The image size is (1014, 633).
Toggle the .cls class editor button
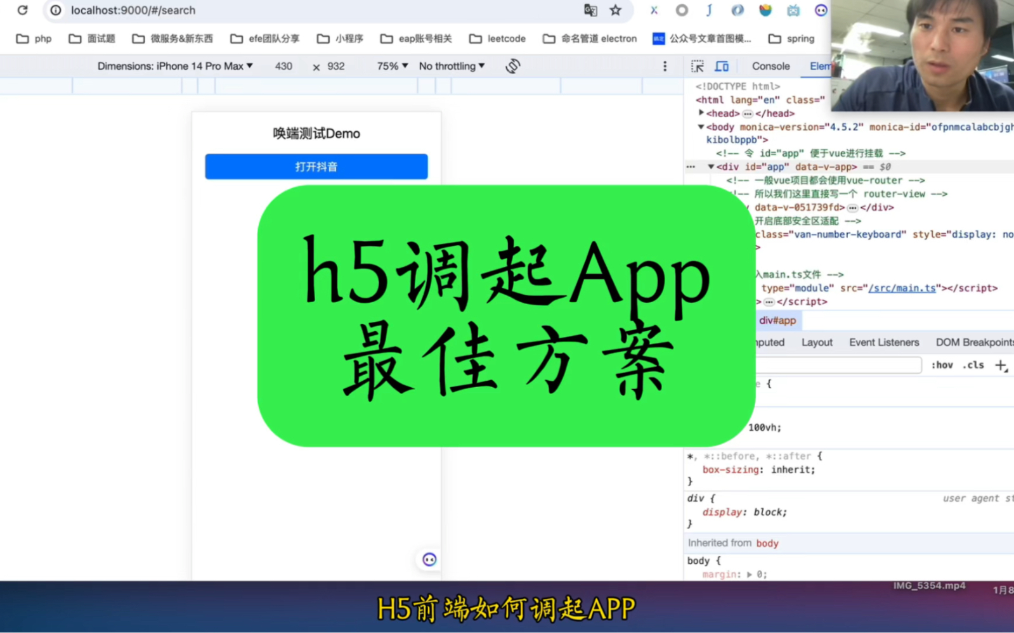tap(973, 365)
